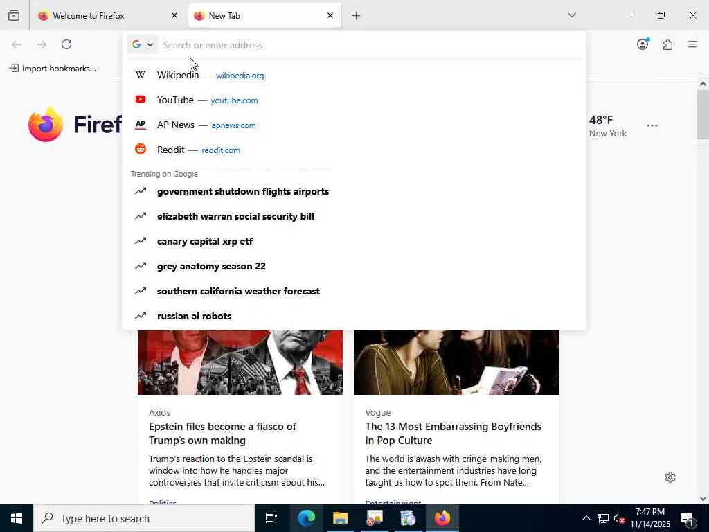Viewport: 709px width, 532px height.
Task: Open The 13 Most Embarrassing Boyfriends headline
Action: click(453, 434)
